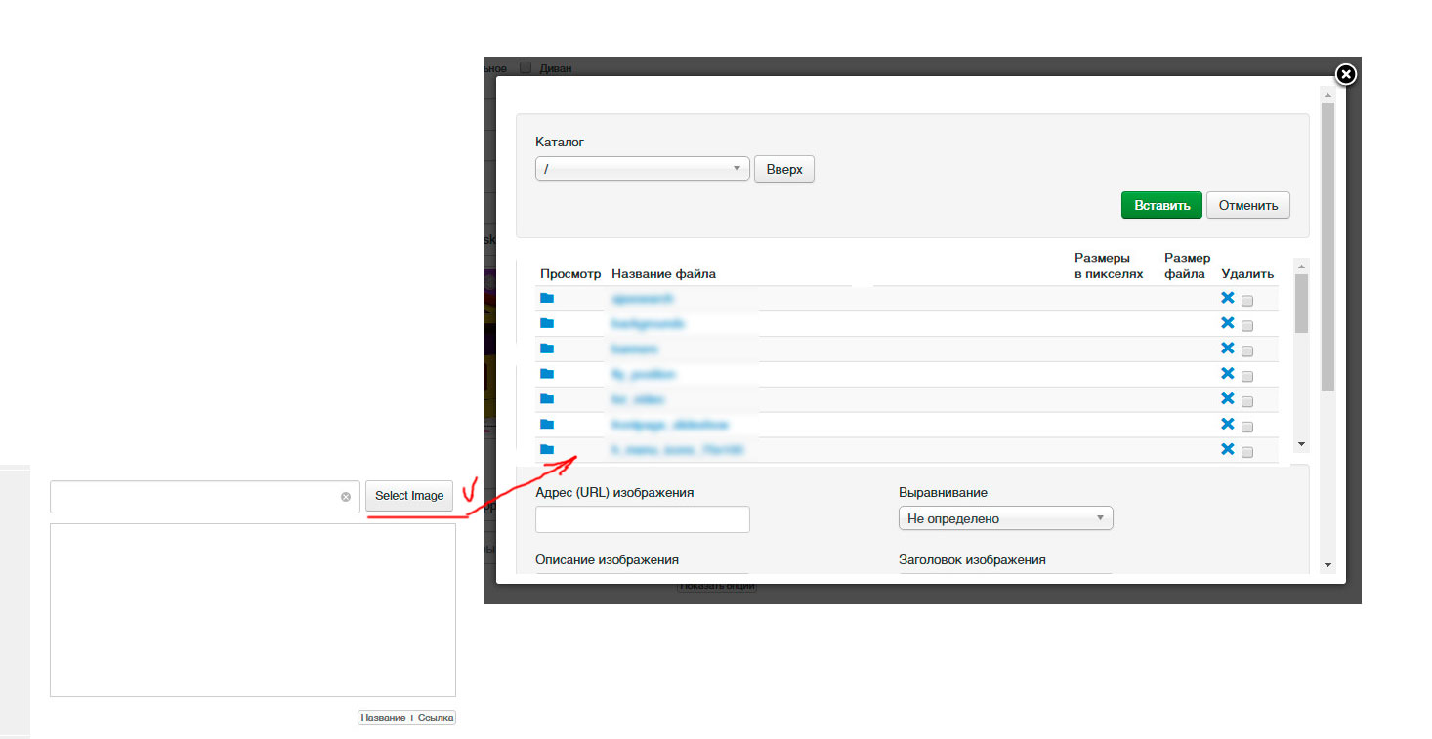This screenshot has height=739, width=1432.
Task: Click the folder icon in the seventh row
Action: [547, 450]
